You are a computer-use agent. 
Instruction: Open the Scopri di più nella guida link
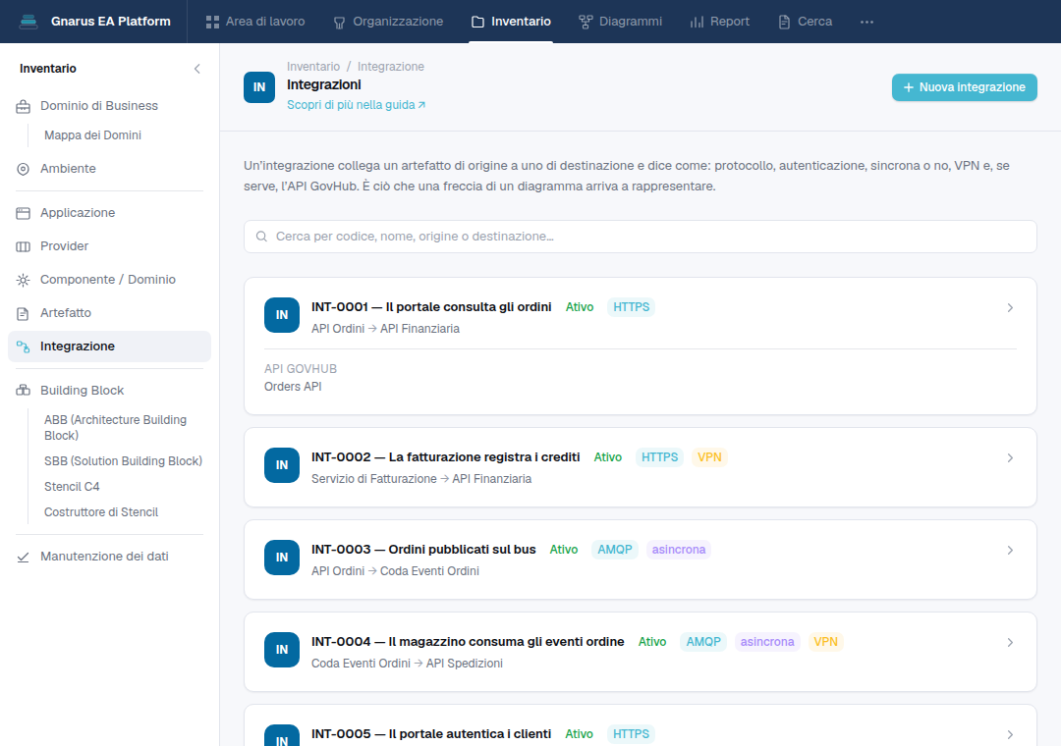[x=356, y=105]
